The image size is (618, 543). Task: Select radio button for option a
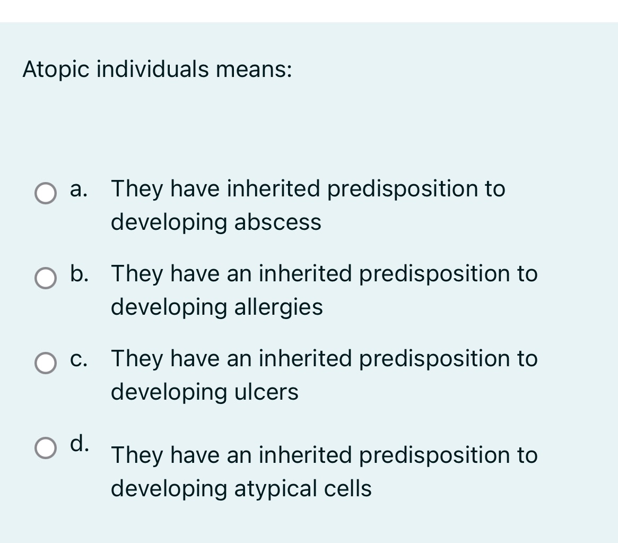(x=46, y=194)
